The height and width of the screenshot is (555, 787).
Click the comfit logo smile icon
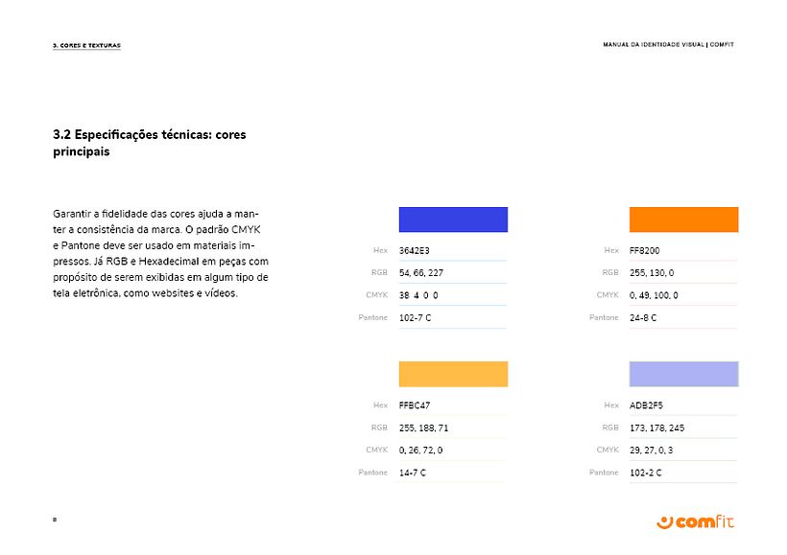pyautogui.click(x=665, y=521)
